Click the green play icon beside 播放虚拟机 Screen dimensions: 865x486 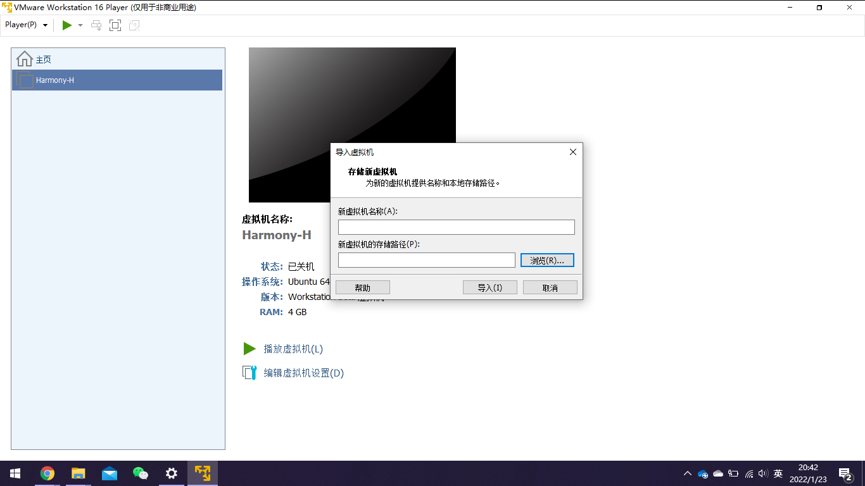[249, 349]
